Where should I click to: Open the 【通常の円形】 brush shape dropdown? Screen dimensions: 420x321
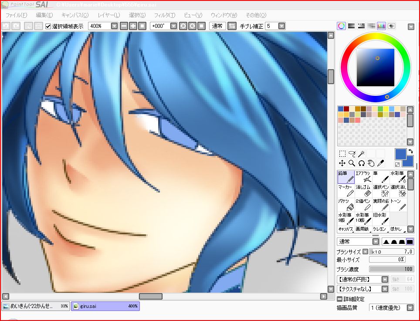(385, 280)
